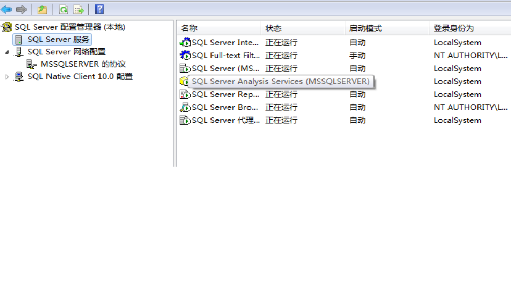Click the SQL Server 服务 node icon

click(x=19, y=40)
